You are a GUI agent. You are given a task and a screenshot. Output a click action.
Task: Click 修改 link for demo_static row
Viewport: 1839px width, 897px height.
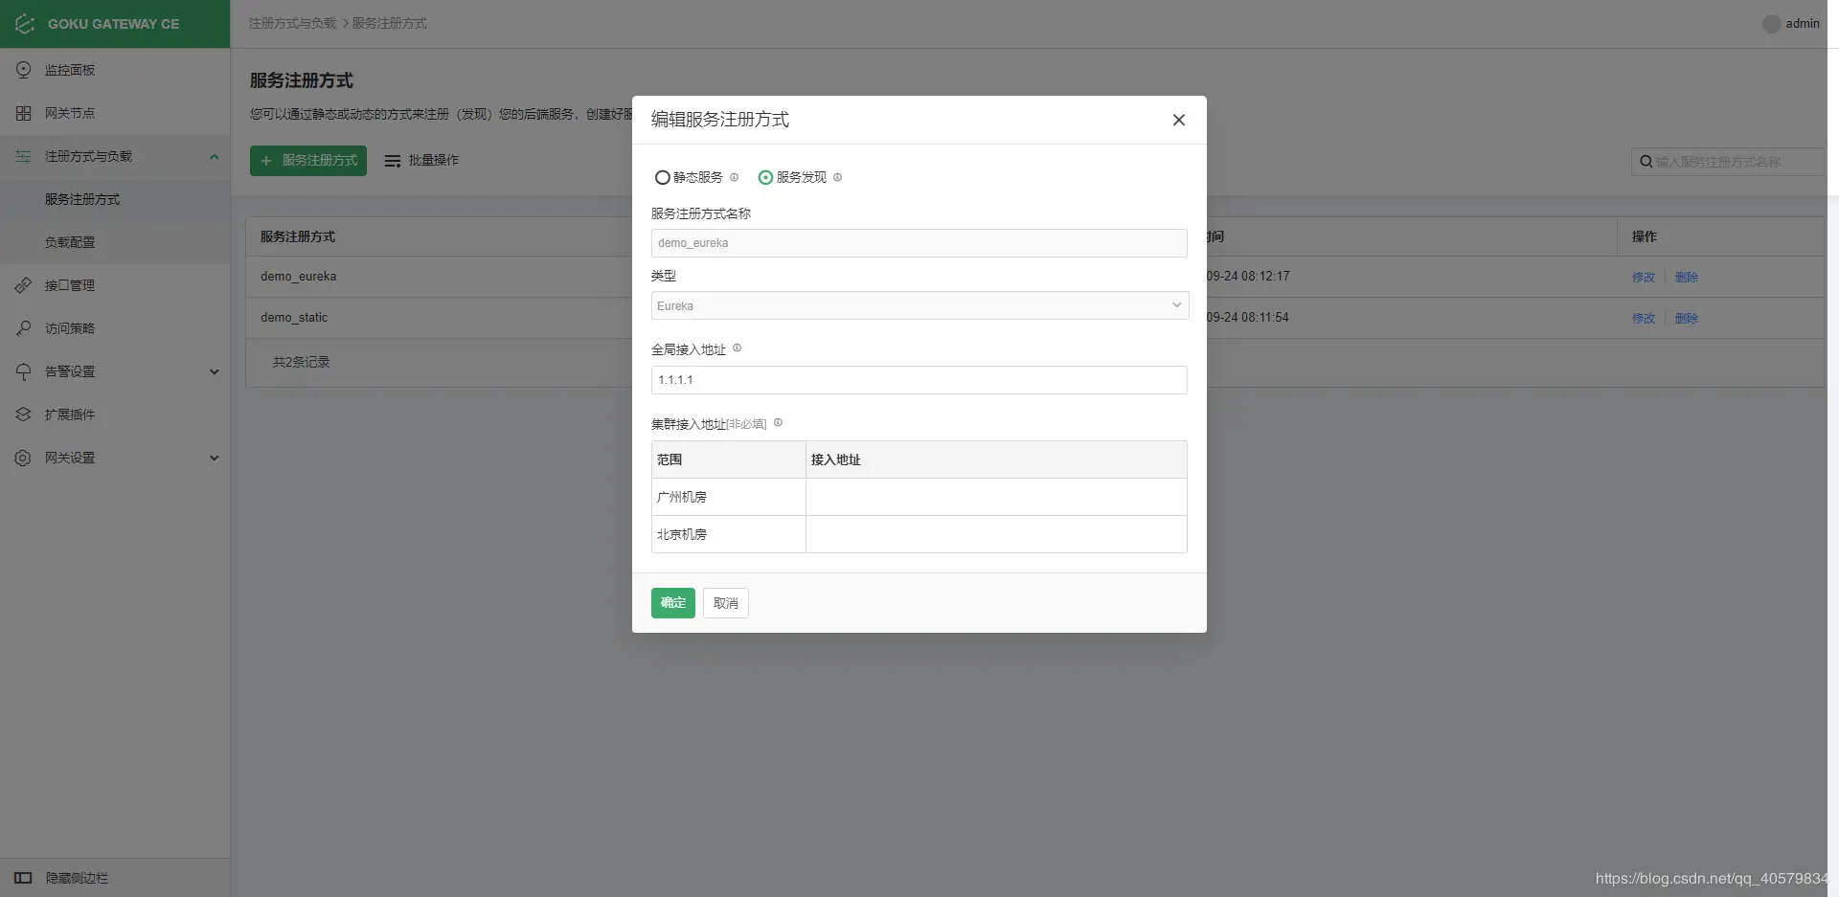tap(1644, 318)
